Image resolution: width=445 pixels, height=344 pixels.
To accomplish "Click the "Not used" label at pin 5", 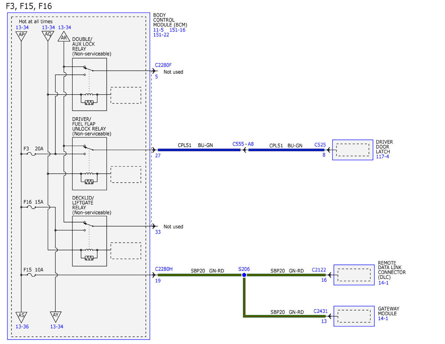I will click(x=174, y=72).
